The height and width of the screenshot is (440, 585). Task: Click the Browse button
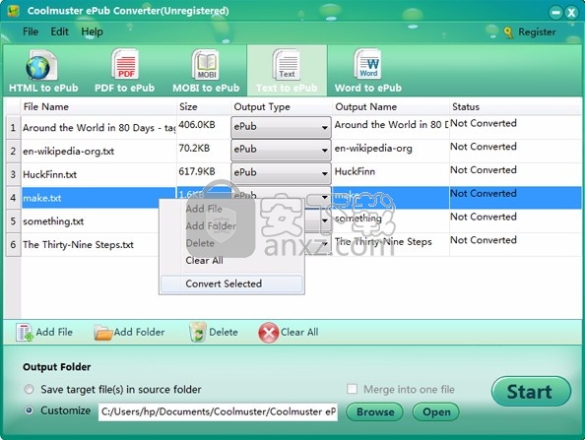tap(374, 412)
